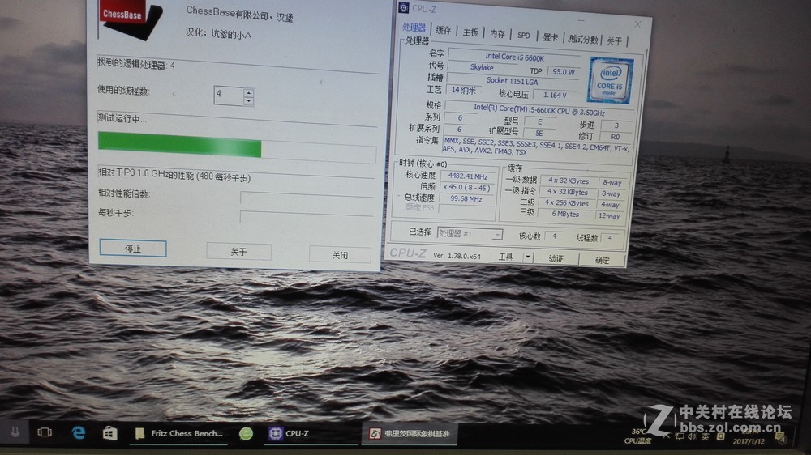
Task: Increase thread count with the up arrow
Action: (249, 93)
